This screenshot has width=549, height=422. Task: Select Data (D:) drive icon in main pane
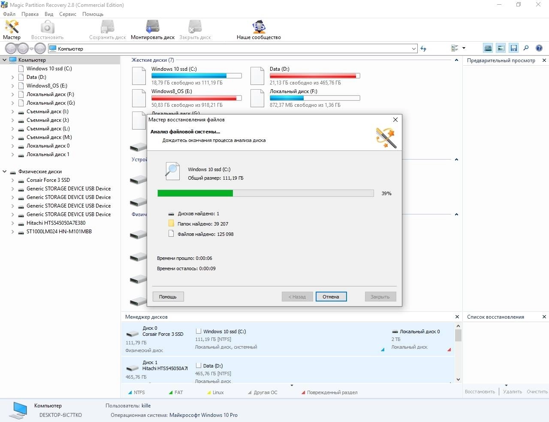pos(257,76)
